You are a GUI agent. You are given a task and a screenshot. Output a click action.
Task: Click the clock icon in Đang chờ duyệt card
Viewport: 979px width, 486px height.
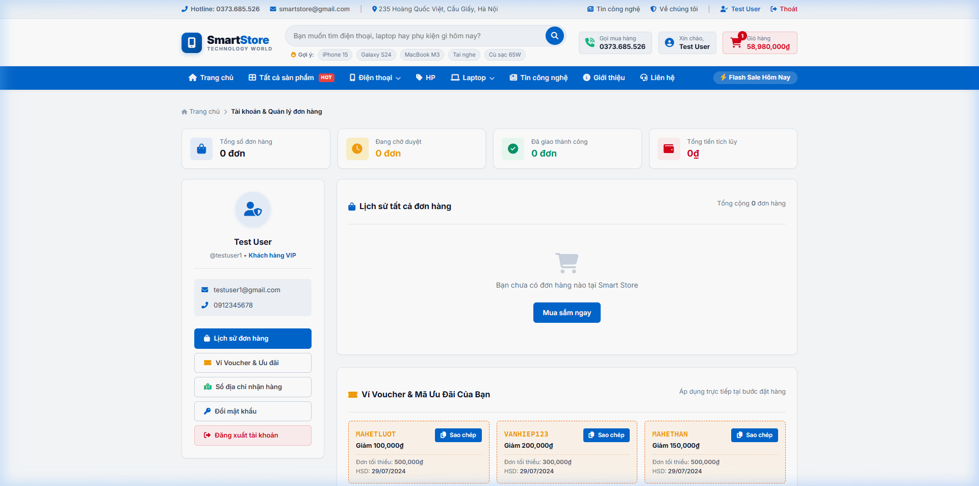[x=357, y=149]
